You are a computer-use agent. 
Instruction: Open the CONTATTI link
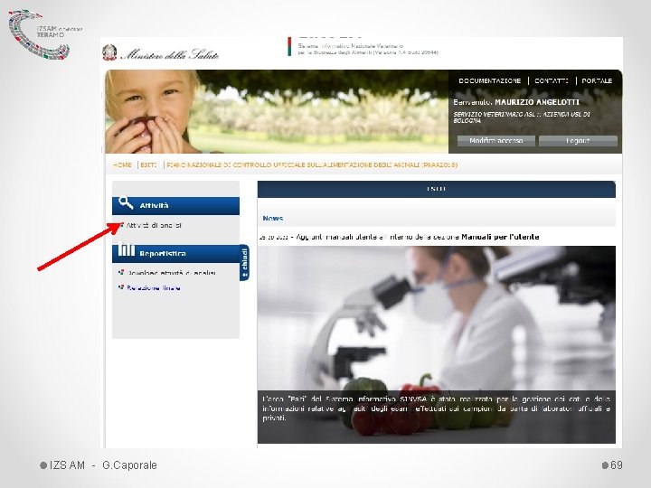click(x=552, y=81)
